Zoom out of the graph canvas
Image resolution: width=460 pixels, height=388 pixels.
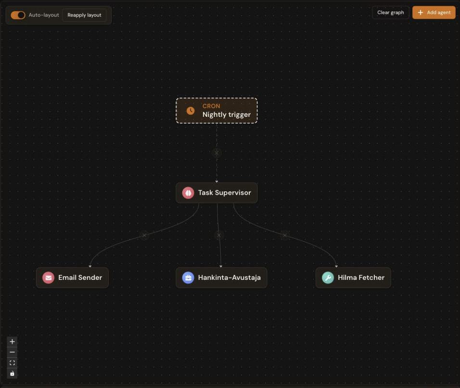[12, 352]
